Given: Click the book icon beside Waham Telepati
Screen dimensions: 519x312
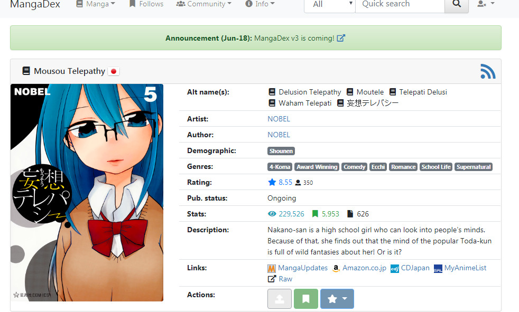Looking at the screenshot, I should tap(272, 103).
